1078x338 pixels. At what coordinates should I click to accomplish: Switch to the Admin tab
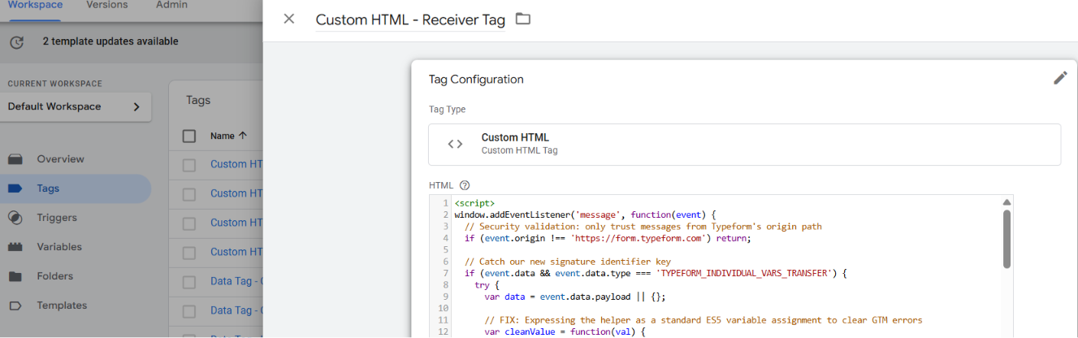(x=171, y=5)
